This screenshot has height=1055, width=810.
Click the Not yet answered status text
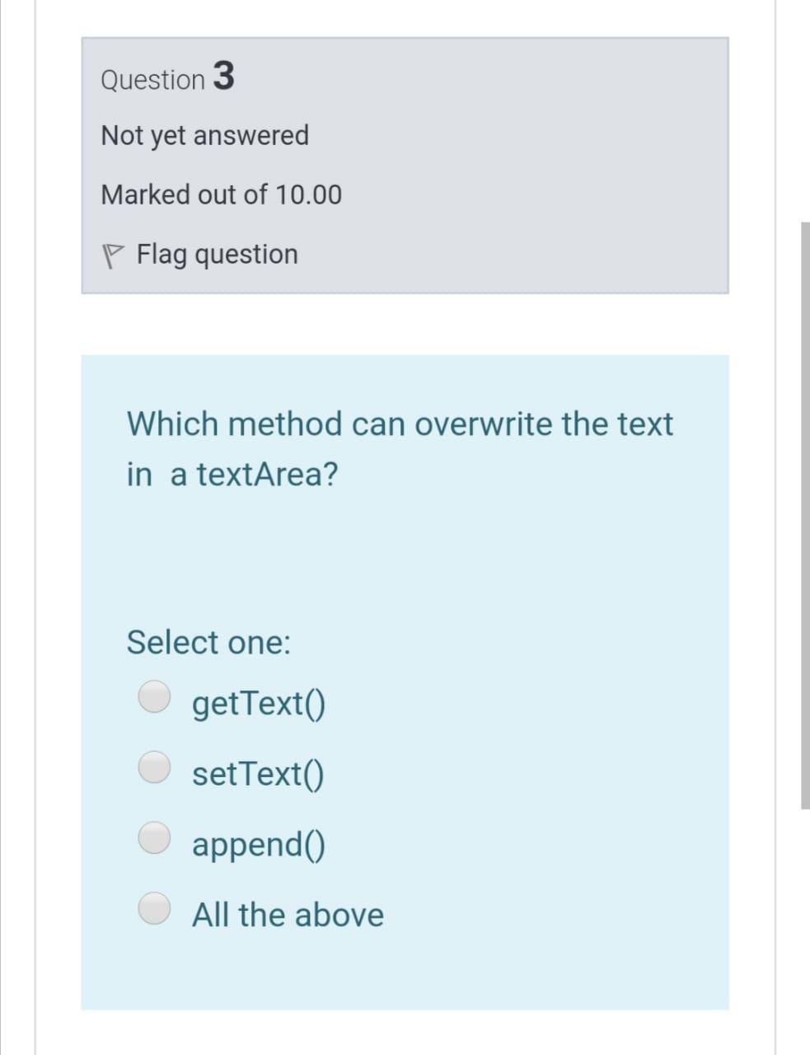click(204, 135)
